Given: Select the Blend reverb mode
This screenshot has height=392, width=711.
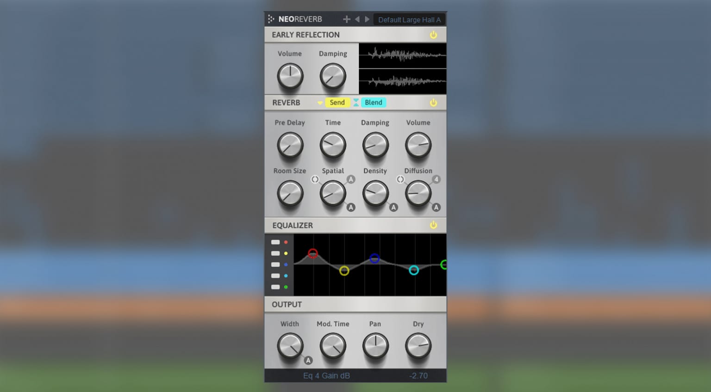Looking at the screenshot, I should tap(374, 102).
